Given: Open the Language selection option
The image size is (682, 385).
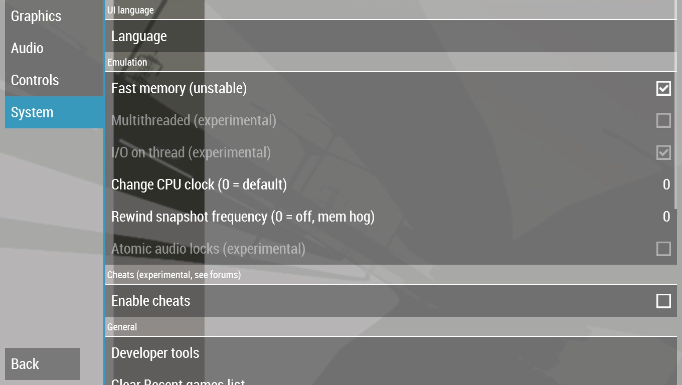Looking at the screenshot, I should point(139,36).
